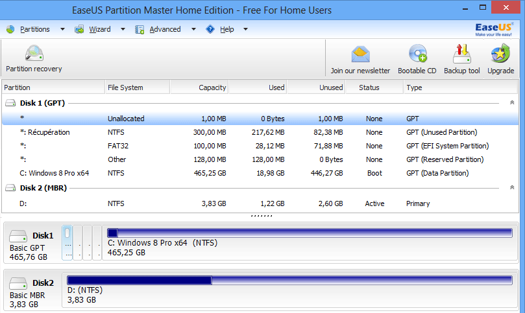Click the Disk 2 (MBR) drive icon in list

coord(10,188)
